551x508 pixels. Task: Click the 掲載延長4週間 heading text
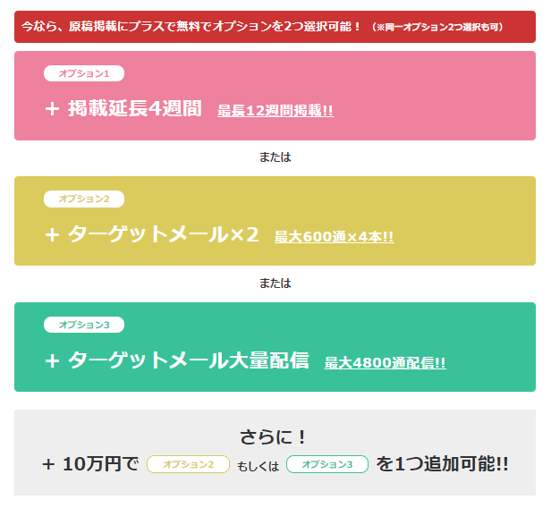pos(135,108)
